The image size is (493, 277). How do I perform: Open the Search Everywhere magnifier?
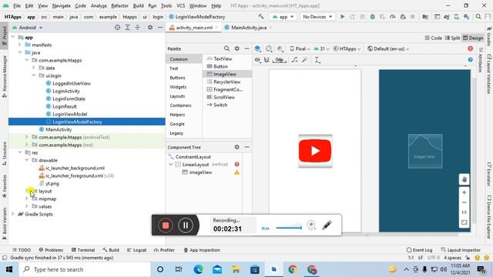[478, 17]
